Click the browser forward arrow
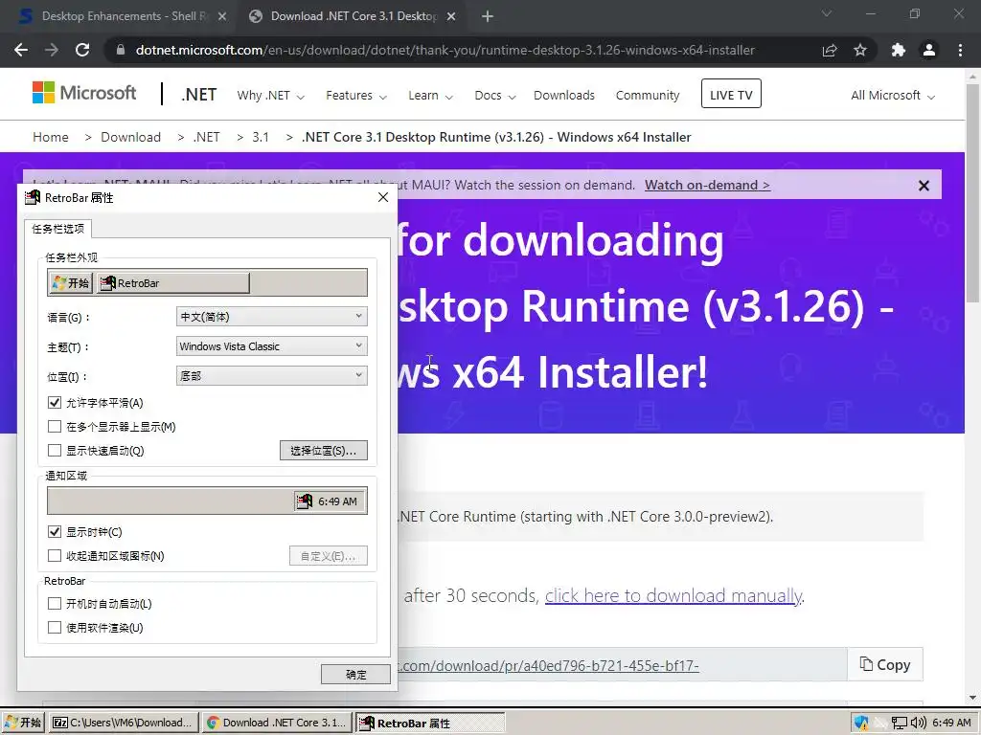This screenshot has width=981, height=735. pyautogui.click(x=52, y=50)
